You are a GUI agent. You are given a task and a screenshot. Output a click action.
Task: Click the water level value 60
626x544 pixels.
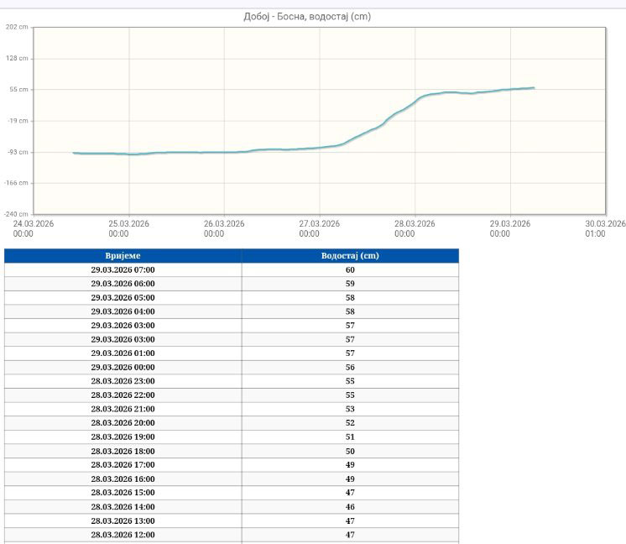point(350,269)
